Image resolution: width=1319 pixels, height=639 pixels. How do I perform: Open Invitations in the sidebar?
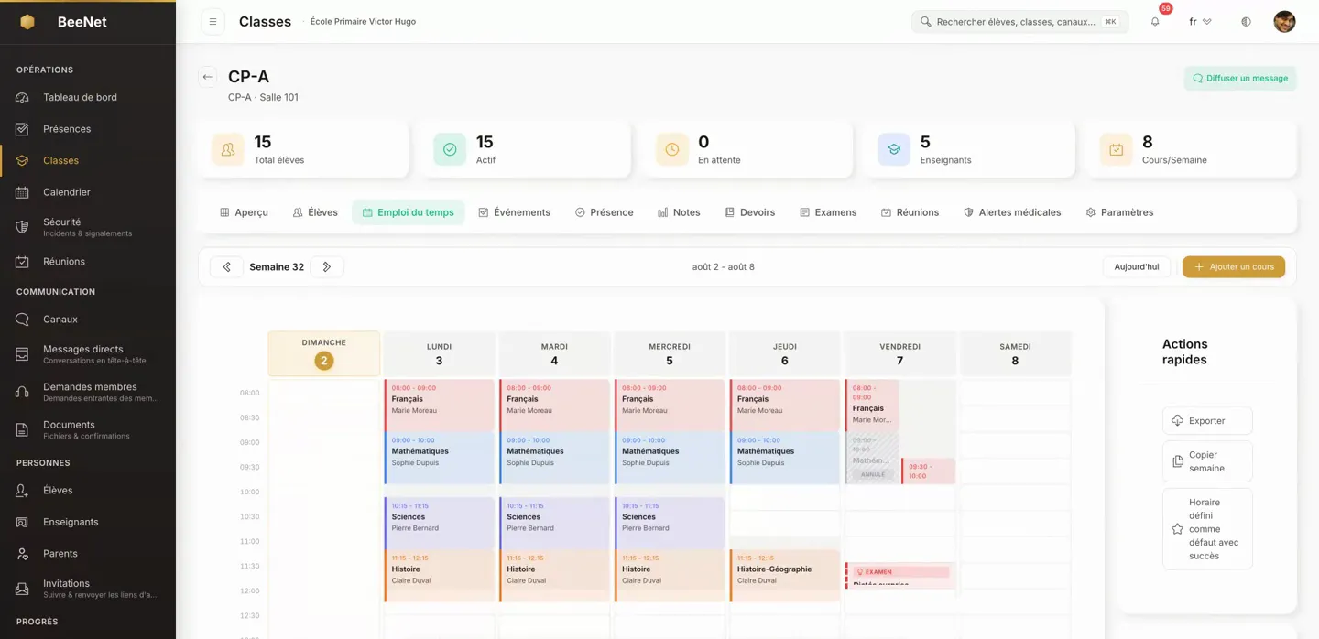[x=88, y=589]
